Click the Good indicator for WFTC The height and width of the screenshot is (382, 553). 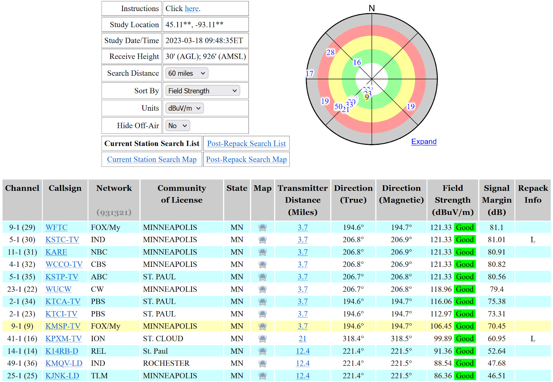coord(465,227)
